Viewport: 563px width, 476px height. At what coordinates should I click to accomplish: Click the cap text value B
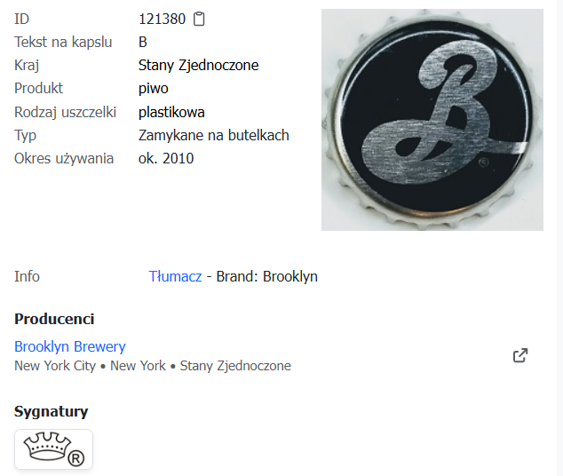point(143,42)
